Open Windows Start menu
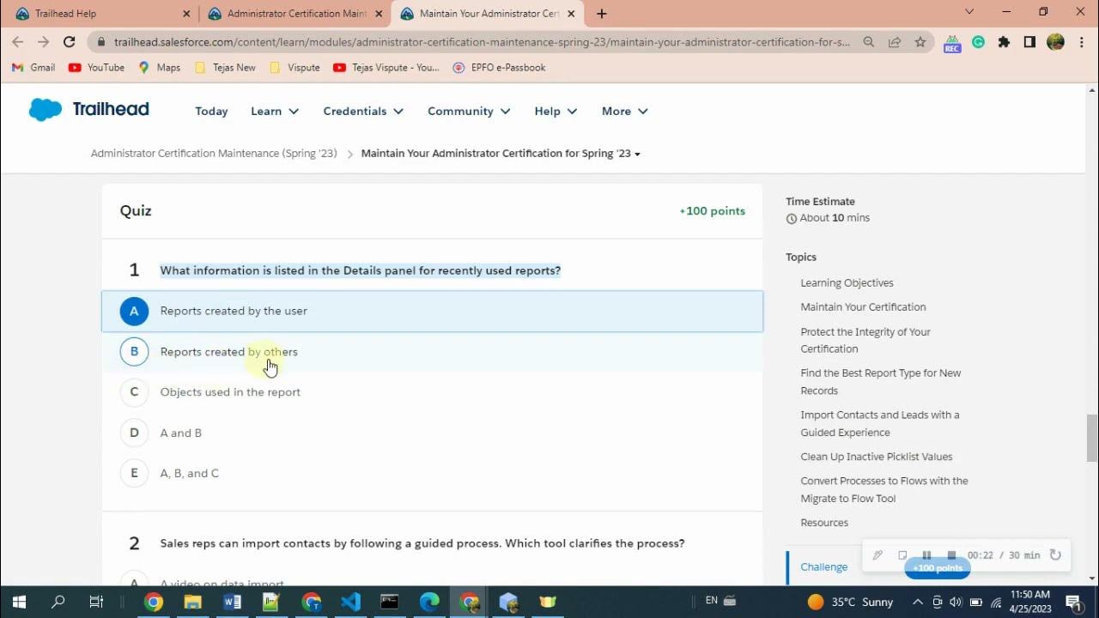Screen dimensions: 1099x618 point(19,602)
